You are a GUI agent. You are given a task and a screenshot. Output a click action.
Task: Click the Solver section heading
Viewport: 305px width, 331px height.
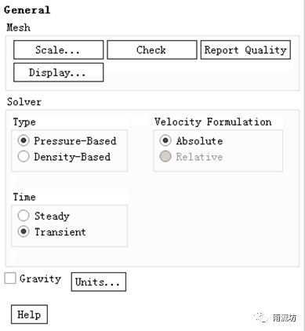(24, 102)
